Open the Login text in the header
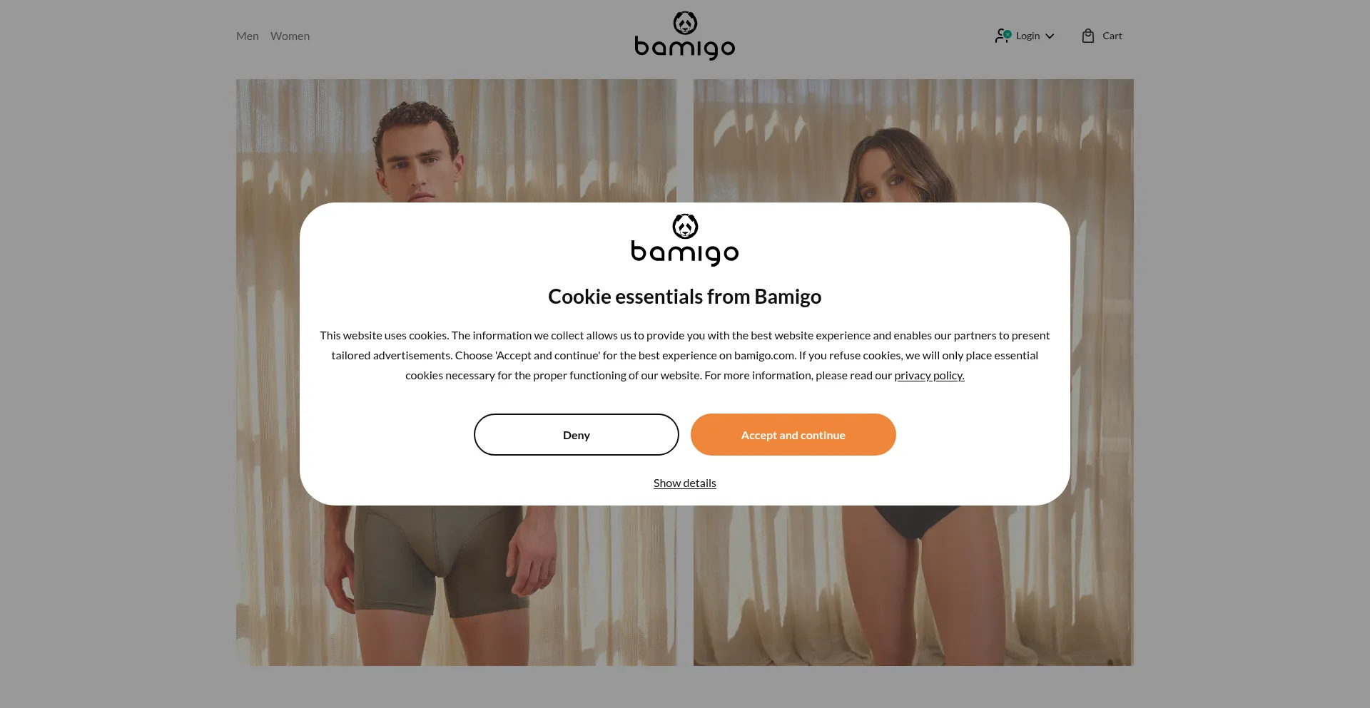The height and width of the screenshot is (708, 1370). point(1027,36)
